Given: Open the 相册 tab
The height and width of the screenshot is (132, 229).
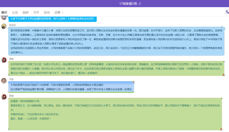Looking at the screenshot, I should coord(26,12).
